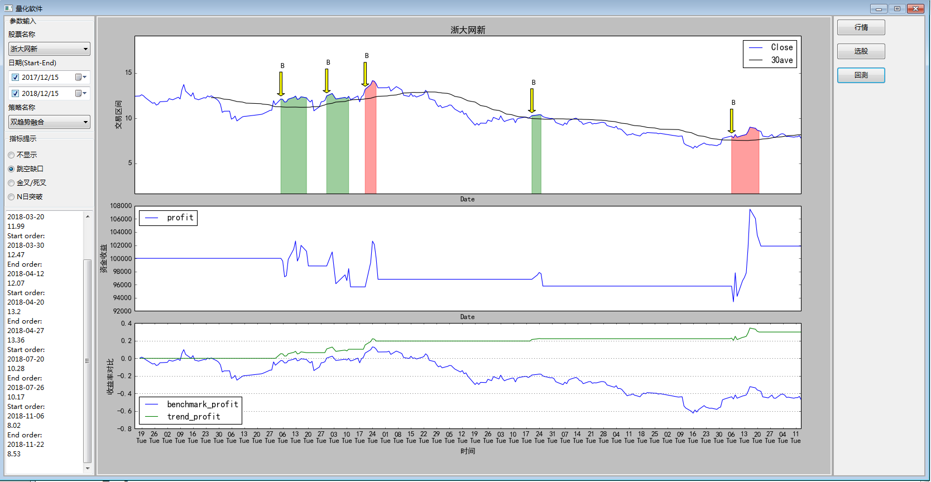
Task: Select log value 12.07
Action: click(x=16, y=283)
